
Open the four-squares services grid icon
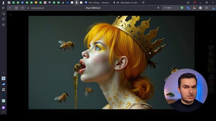3,25
